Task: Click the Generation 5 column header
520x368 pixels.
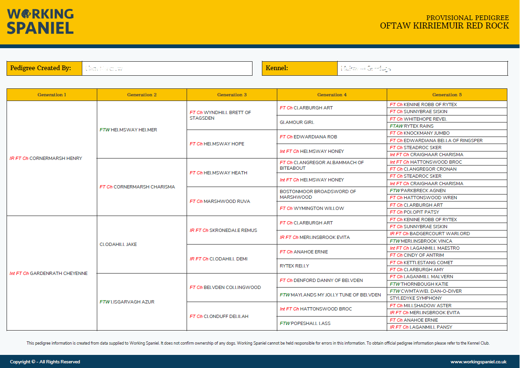Action: 447,95
